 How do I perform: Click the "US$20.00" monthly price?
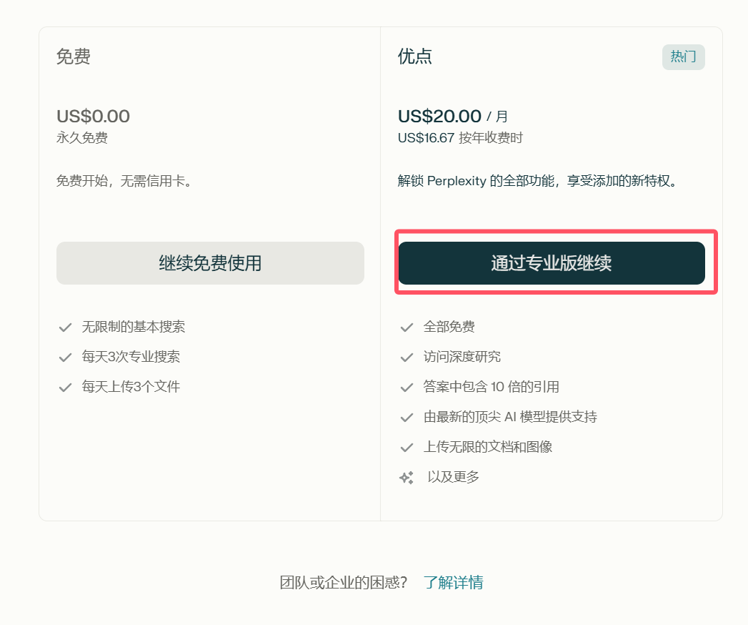click(439, 116)
